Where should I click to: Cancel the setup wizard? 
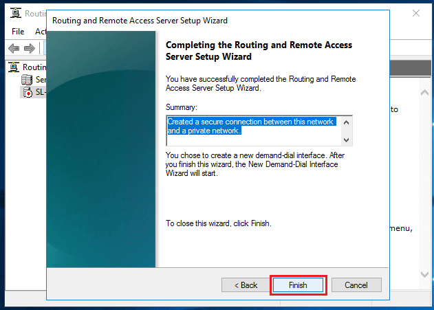click(x=356, y=285)
